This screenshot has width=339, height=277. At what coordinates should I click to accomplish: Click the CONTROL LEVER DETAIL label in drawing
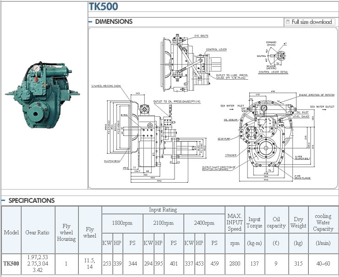(273, 72)
